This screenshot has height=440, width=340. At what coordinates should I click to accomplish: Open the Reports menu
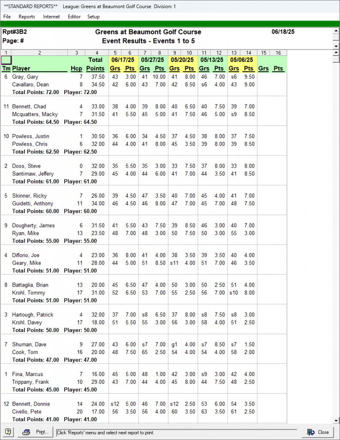27,17
